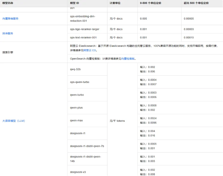Select the qwen-turbo model ID
Screen dimensions: 223x176
(x=77, y=95)
